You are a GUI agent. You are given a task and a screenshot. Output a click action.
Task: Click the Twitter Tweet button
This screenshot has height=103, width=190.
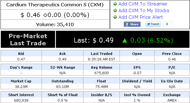(153, 24)
